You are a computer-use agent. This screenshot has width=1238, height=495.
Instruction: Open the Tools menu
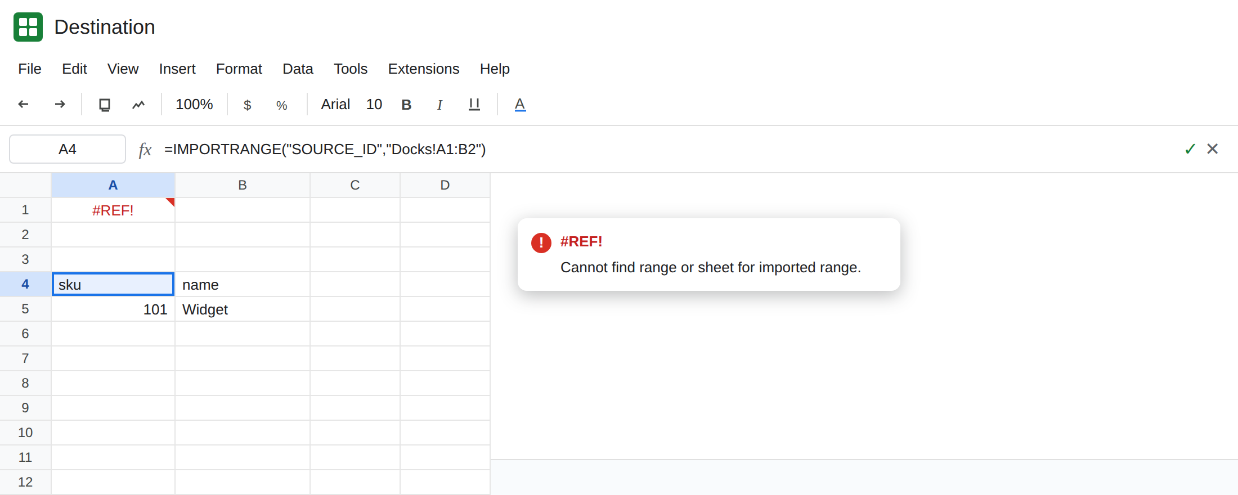pos(351,69)
